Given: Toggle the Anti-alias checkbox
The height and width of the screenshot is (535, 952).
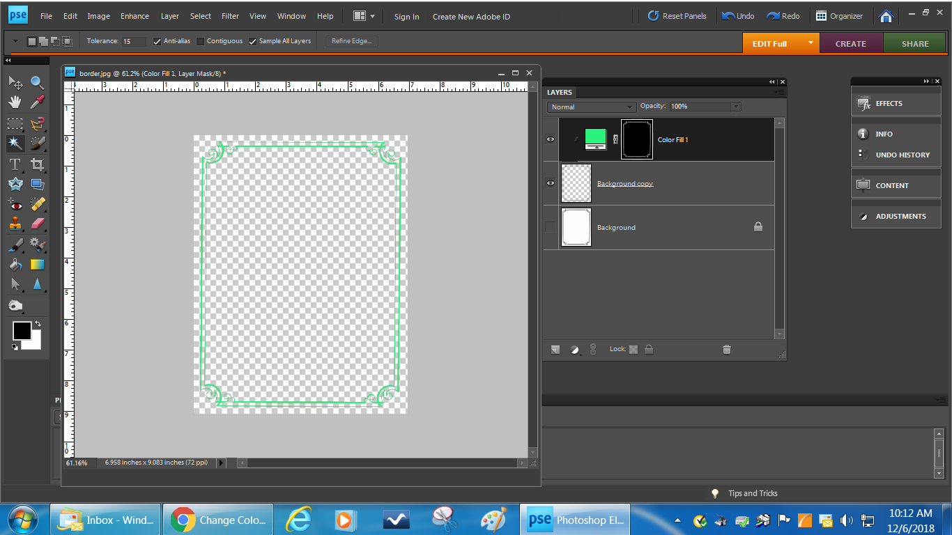Looking at the screenshot, I should click(157, 41).
